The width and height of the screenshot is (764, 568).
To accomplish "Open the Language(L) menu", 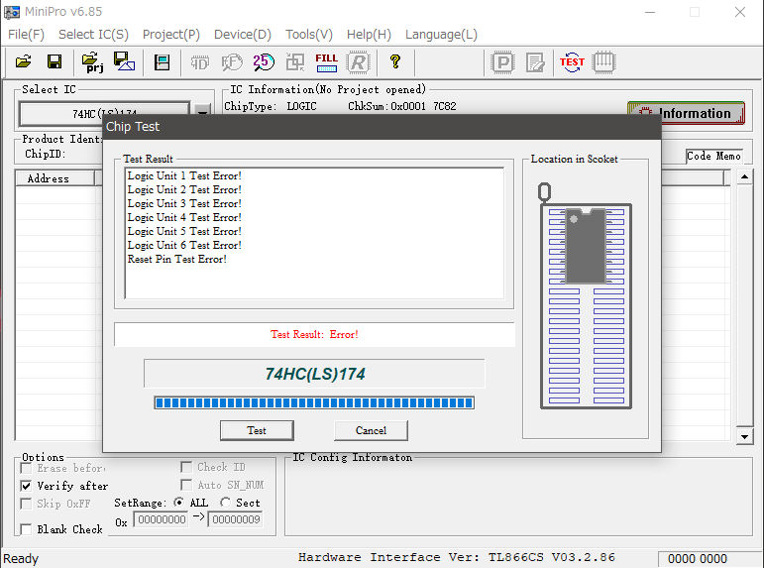I will pos(441,34).
